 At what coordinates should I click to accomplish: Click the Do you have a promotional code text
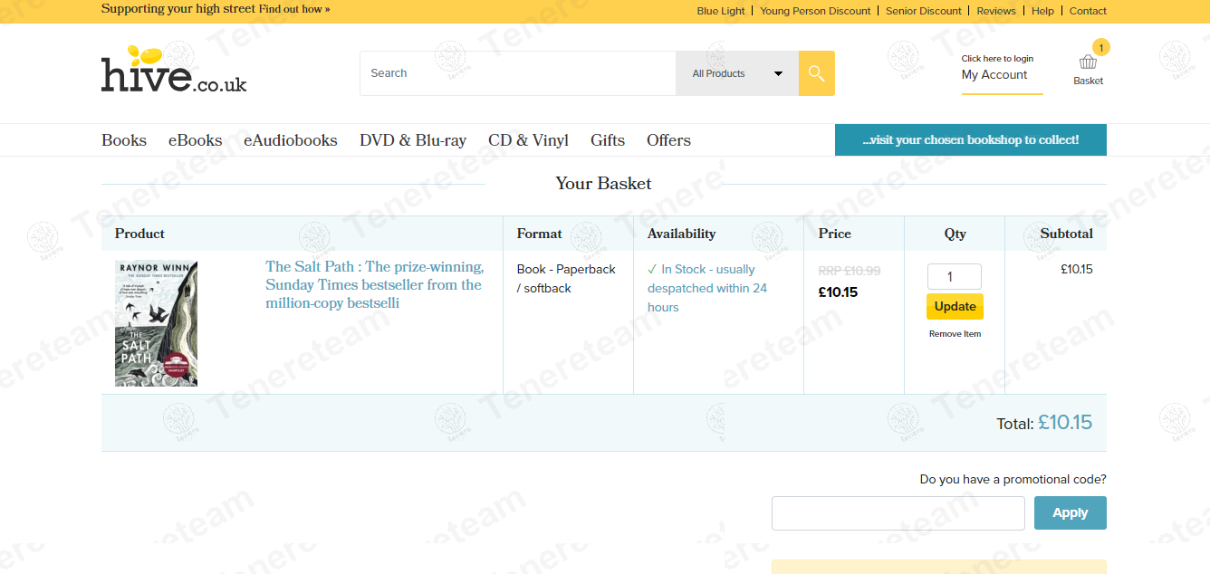[x=1013, y=479]
